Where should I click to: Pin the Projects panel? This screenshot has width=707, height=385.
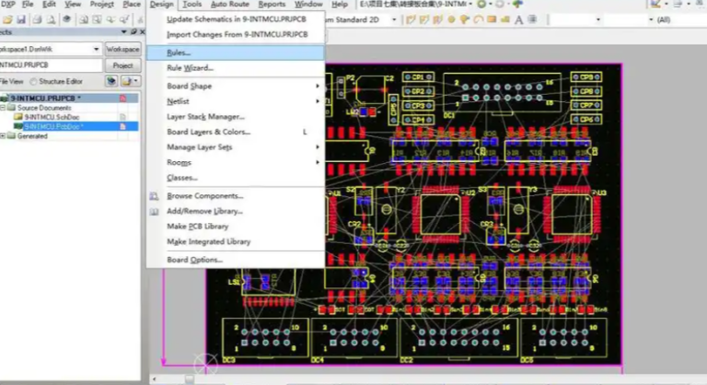tap(133, 32)
